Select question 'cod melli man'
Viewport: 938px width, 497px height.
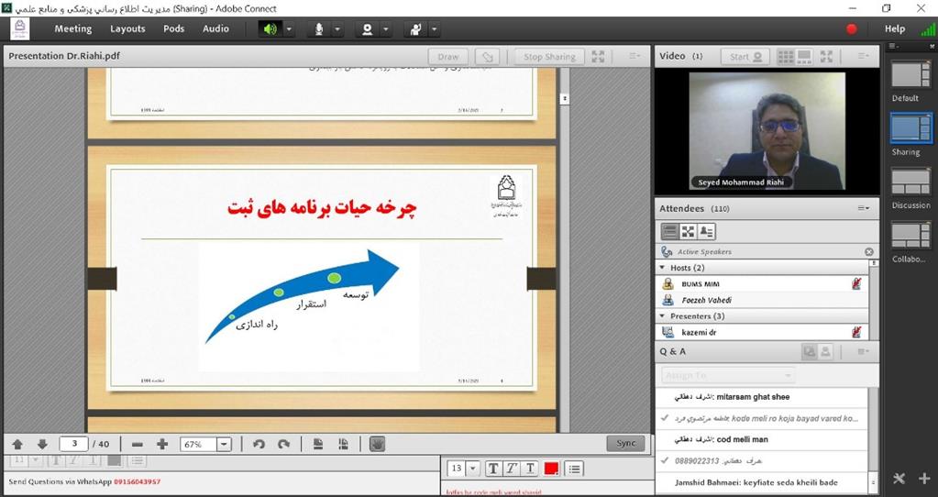coord(762,439)
